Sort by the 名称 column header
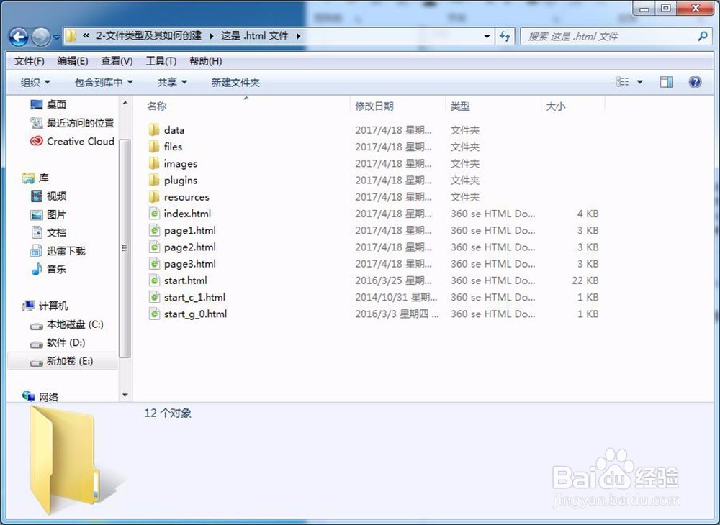 (x=247, y=106)
